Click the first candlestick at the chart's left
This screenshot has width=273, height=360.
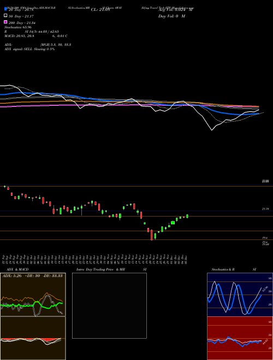click(4, 187)
